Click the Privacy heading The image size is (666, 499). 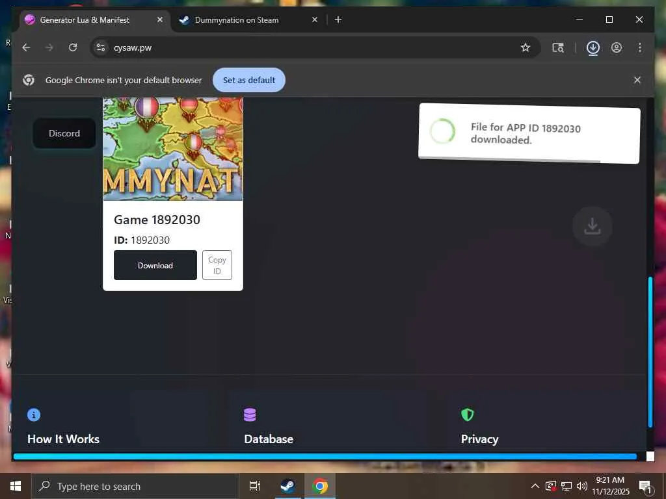pyautogui.click(x=479, y=439)
